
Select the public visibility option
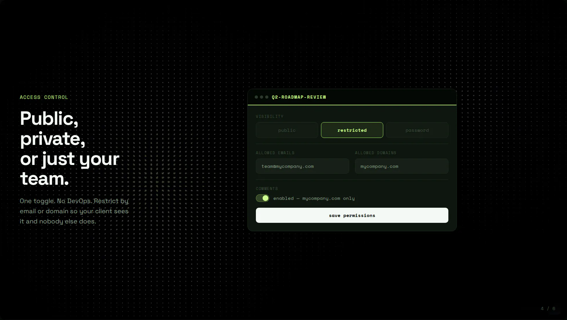click(287, 130)
